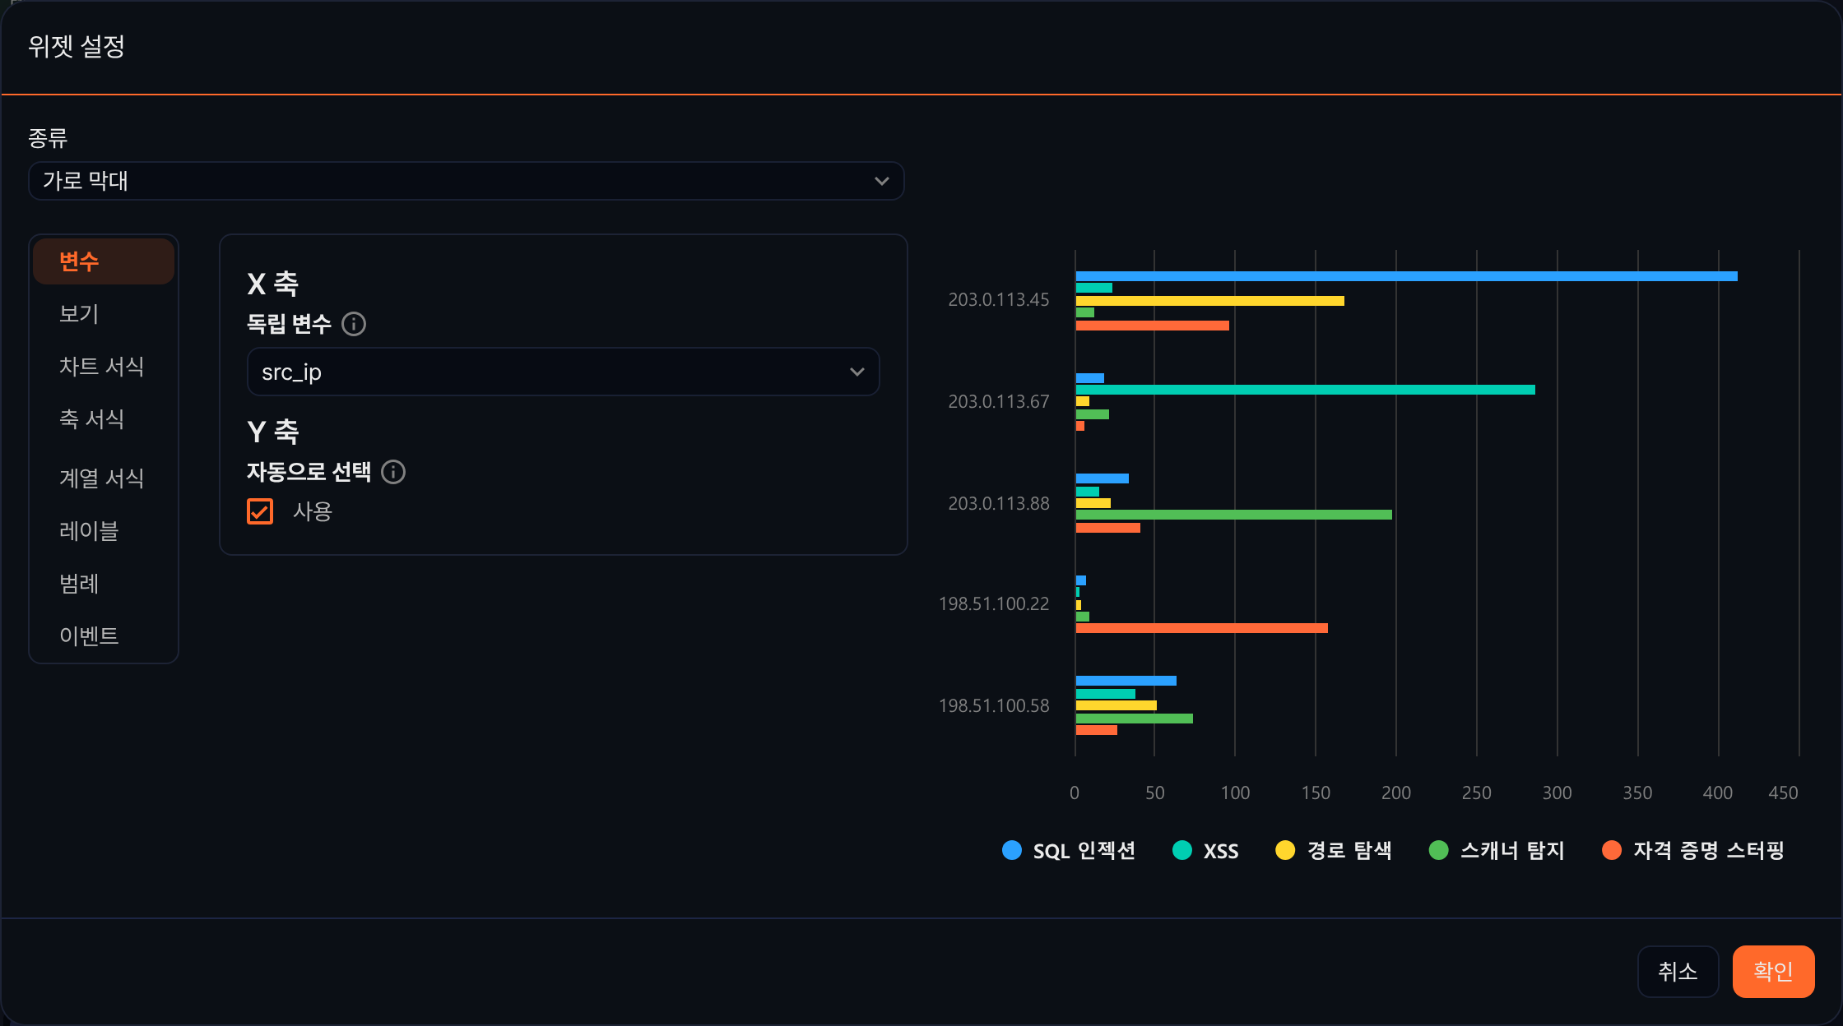This screenshot has height=1026, width=1843.
Task: Toggle the 스캐너 탐지 legend swatch
Action: 1439,850
